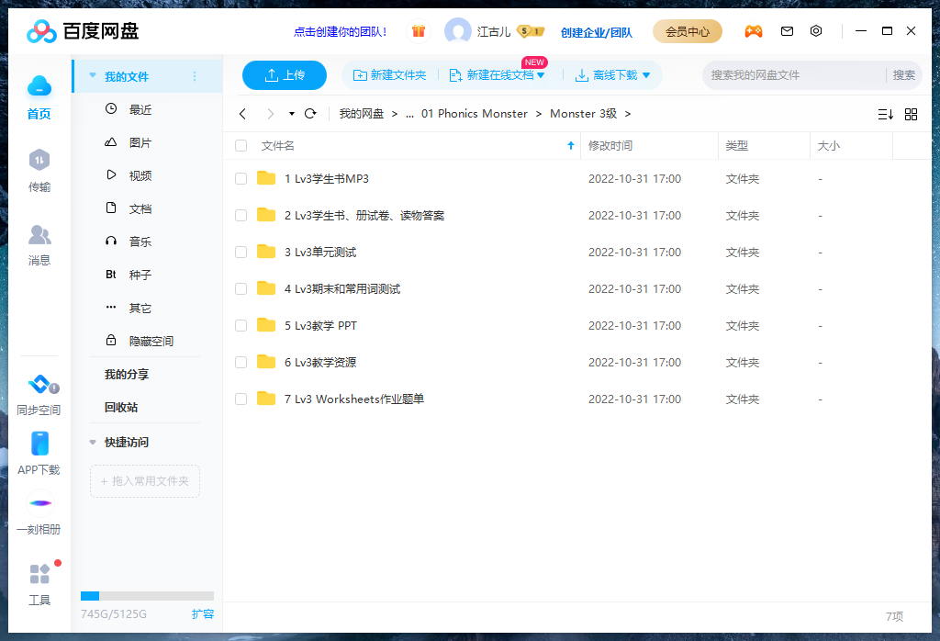The height and width of the screenshot is (641, 940).
Task: Switch to the 回收站 section
Action: 119,408
